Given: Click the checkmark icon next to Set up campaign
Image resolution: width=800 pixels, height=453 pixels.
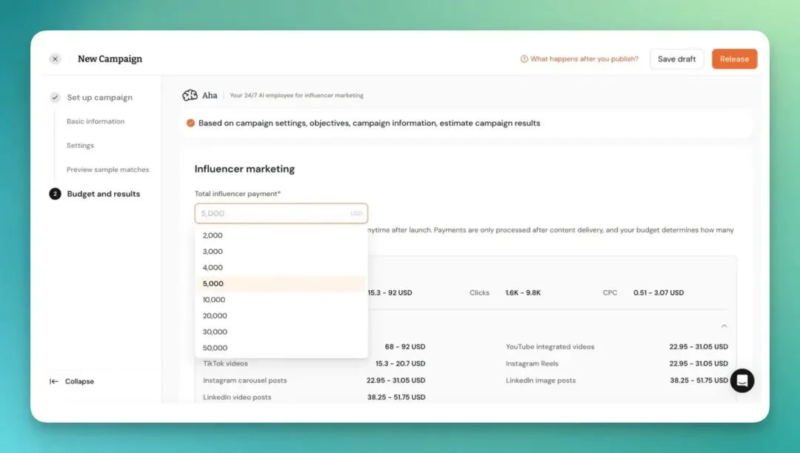Looking at the screenshot, I should pyautogui.click(x=56, y=98).
